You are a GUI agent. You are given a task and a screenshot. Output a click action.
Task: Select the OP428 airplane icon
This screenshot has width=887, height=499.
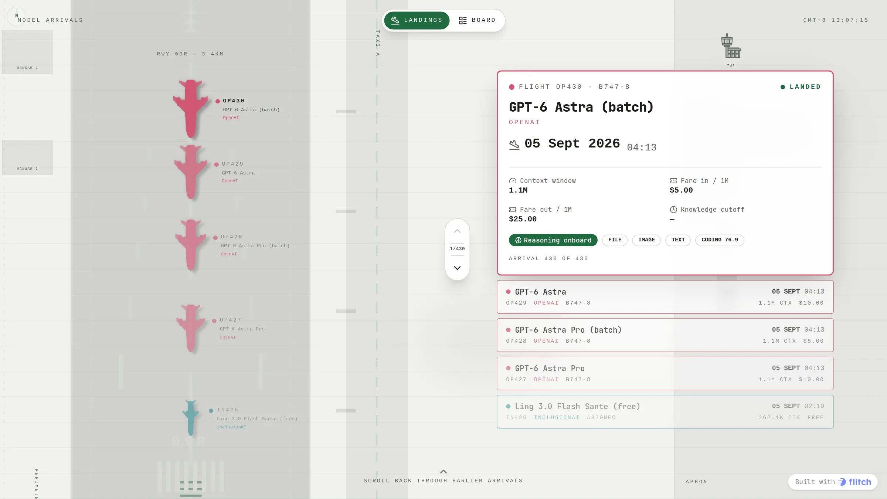click(191, 245)
